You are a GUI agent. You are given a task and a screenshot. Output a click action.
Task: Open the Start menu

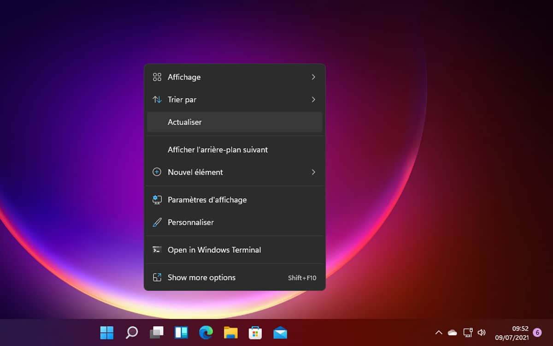[x=107, y=332]
